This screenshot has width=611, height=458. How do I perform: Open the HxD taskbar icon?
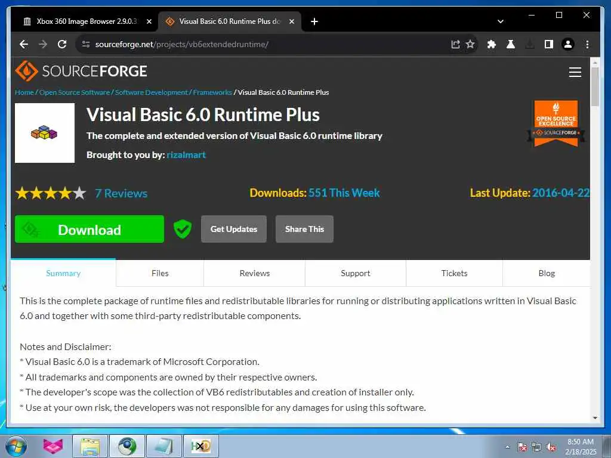click(201, 446)
